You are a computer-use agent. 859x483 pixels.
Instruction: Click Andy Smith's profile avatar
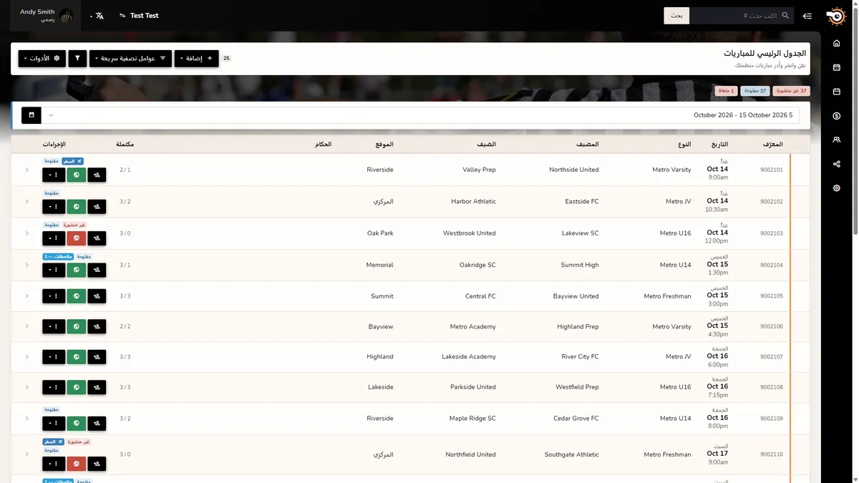(x=67, y=16)
